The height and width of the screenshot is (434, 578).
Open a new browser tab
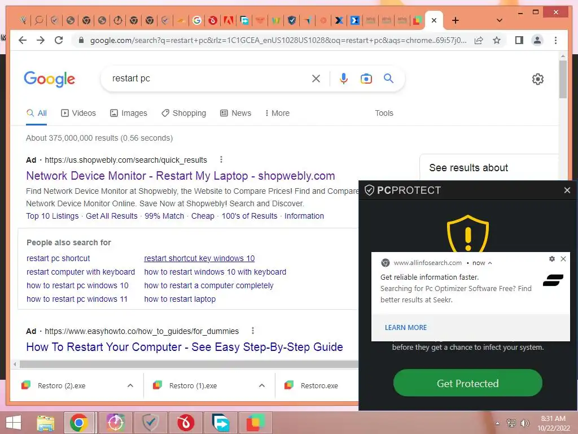click(456, 20)
